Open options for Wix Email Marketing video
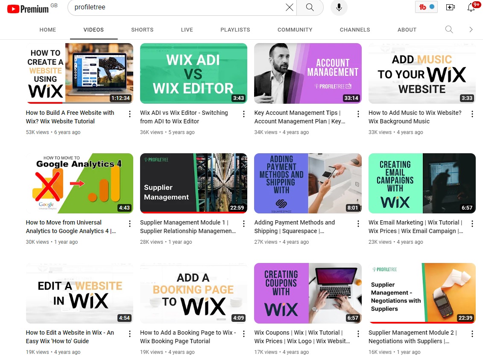 click(472, 224)
